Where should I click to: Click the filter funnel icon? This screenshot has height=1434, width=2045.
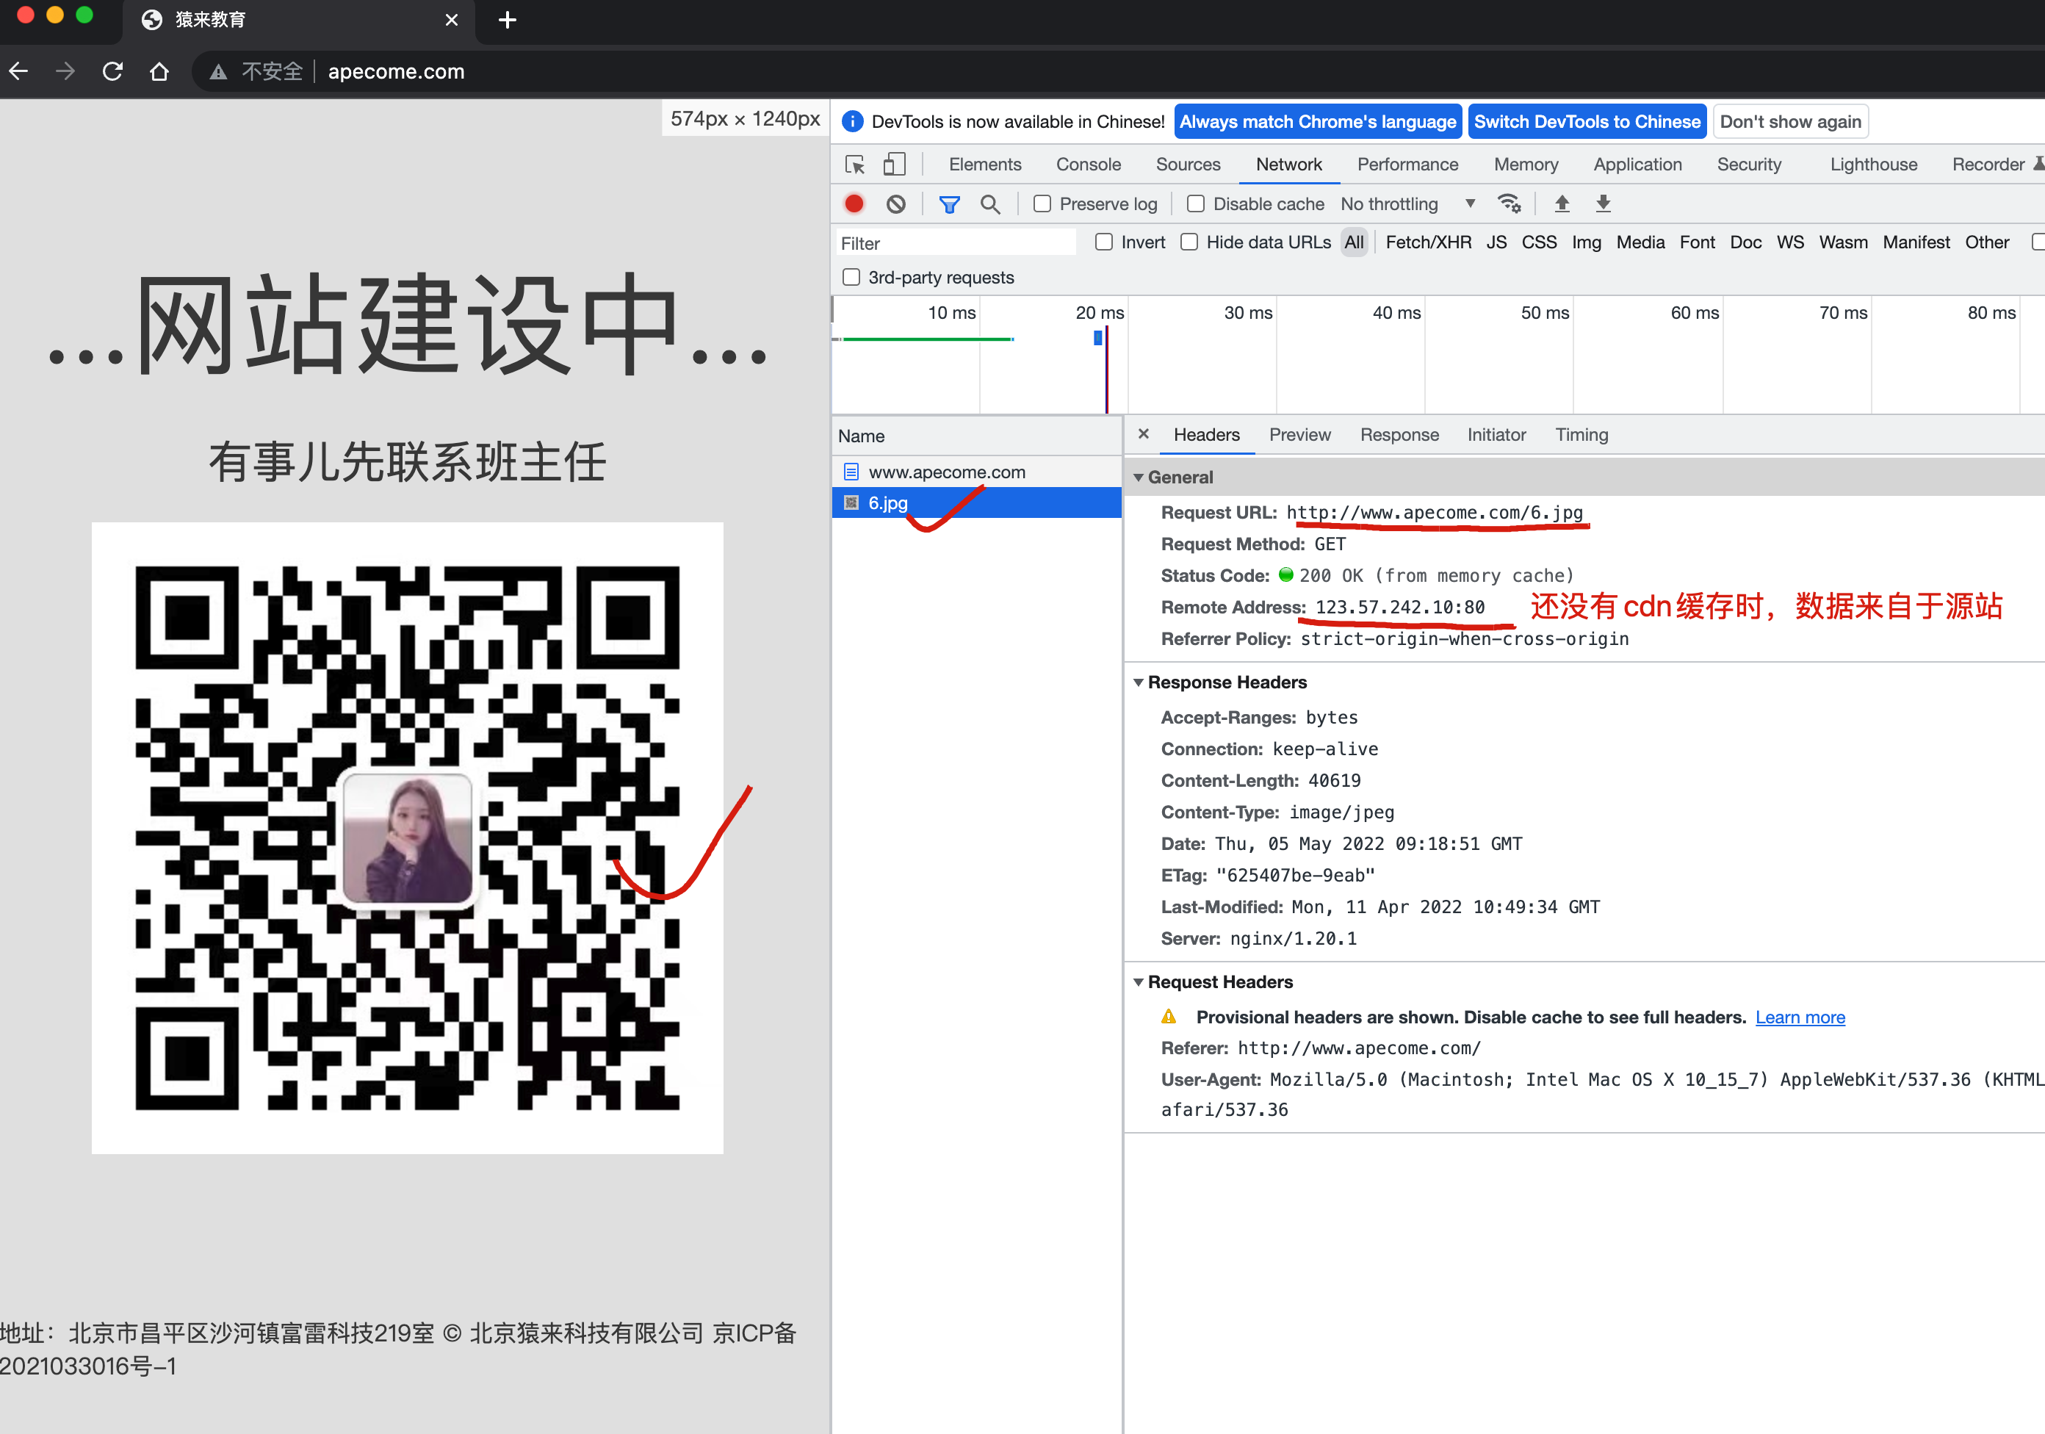(948, 204)
